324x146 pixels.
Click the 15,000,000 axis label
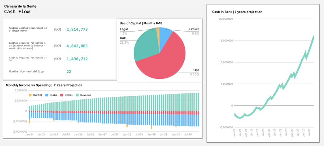226,40
